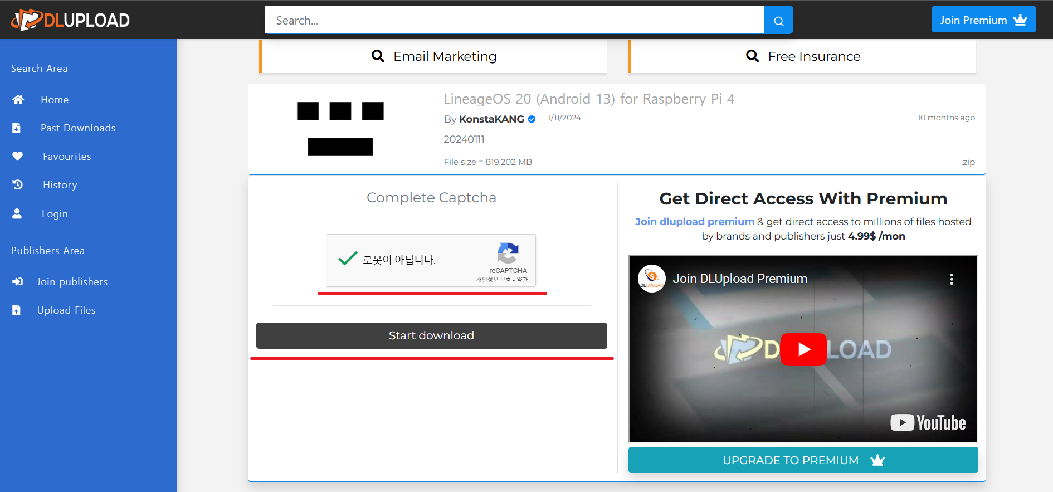This screenshot has height=492, width=1053.
Task: Click the Search Area sidebar heading
Action: pyautogui.click(x=40, y=69)
